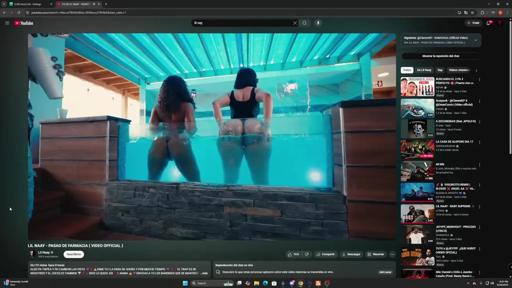The height and width of the screenshot is (288, 512).
Task: Click Abrir panel for chat replay
Action: coord(385,272)
